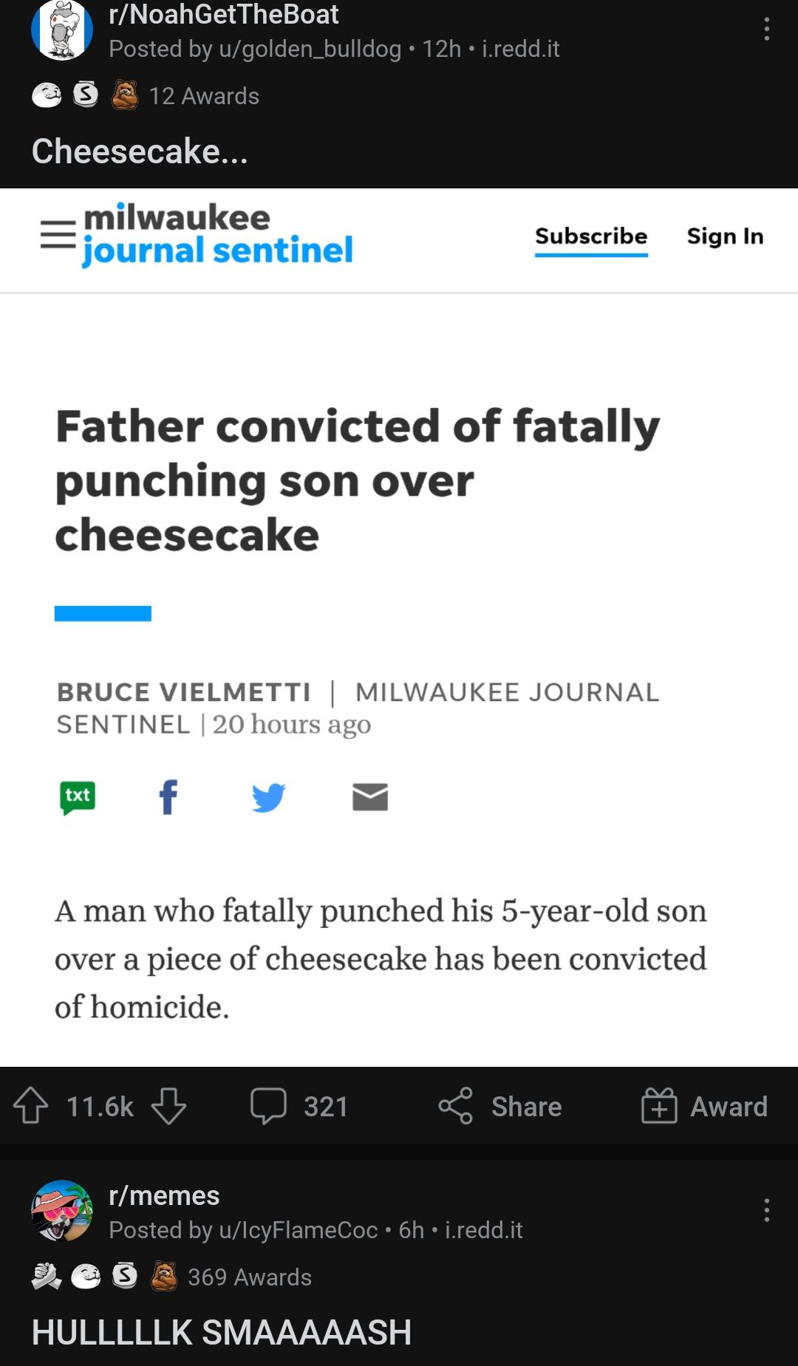View the 369 Awards on memes post
This screenshot has height=1366, width=798.
(x=249, y=1277)
